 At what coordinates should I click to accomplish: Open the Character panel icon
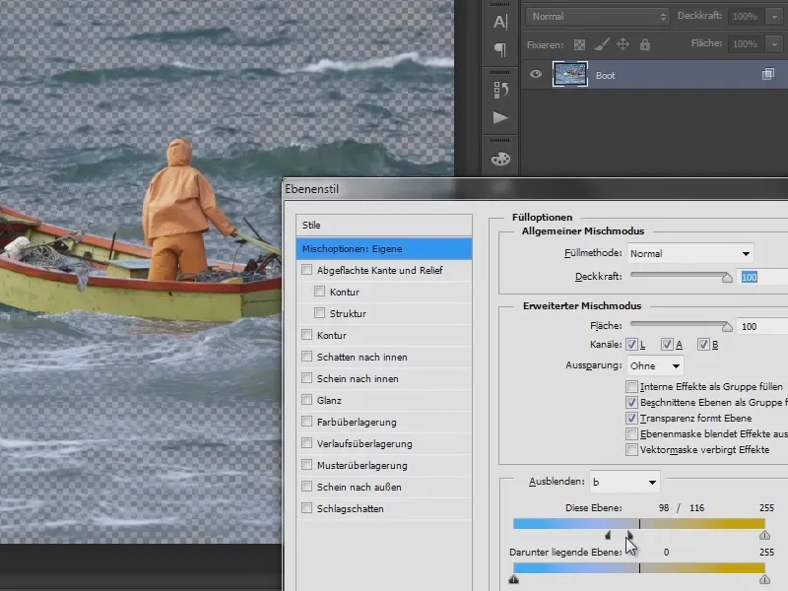pyautogui.click(x=500, y=22)
